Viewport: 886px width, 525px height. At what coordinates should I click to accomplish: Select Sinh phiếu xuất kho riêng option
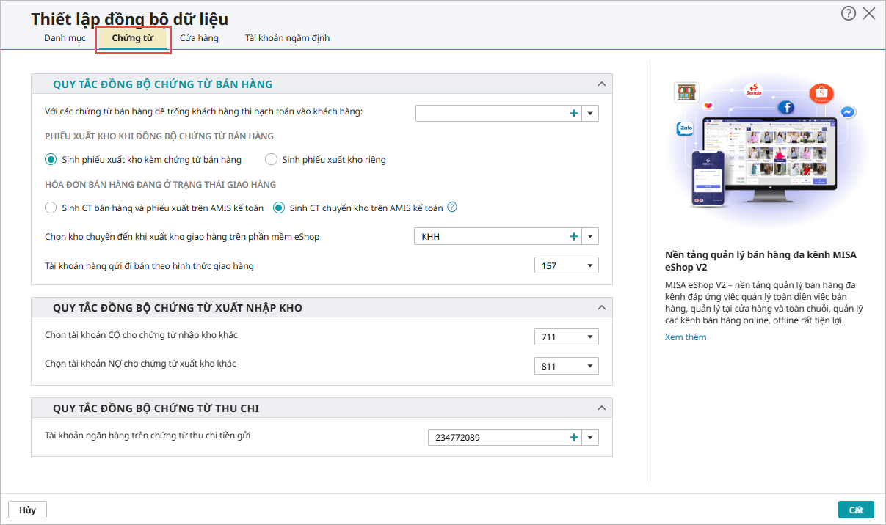click(x=271, y=159)
